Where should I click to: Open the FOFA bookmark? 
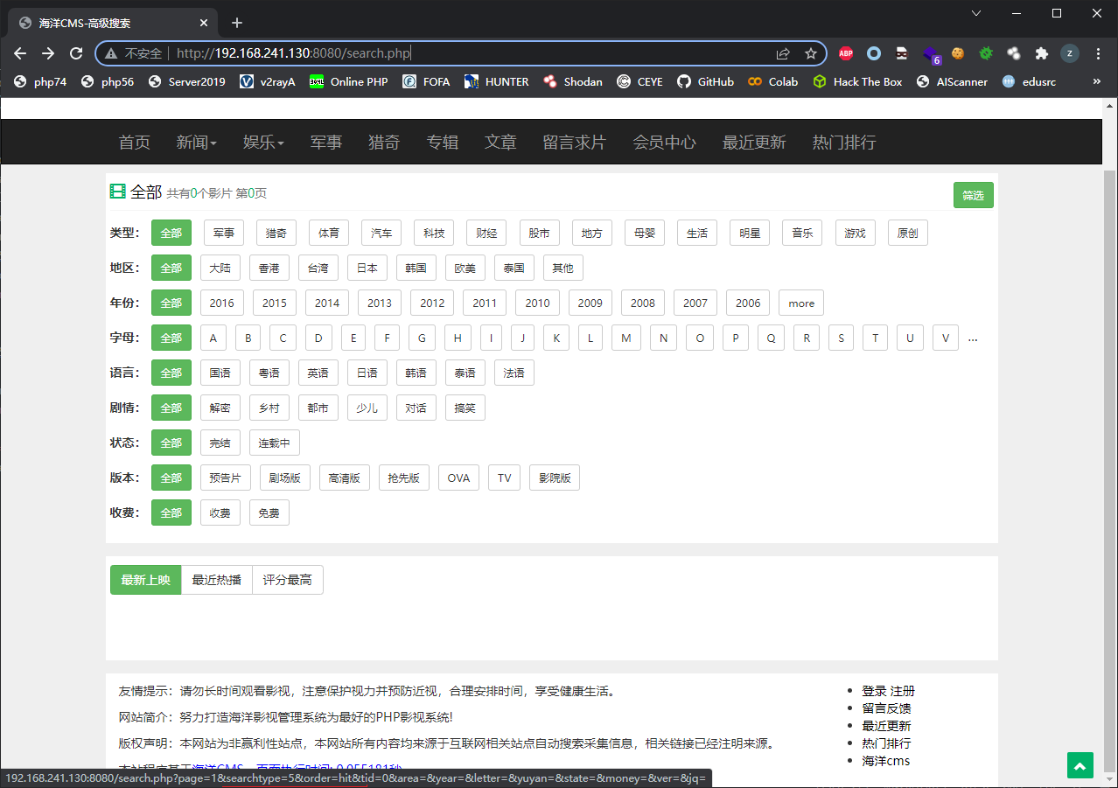426,81
